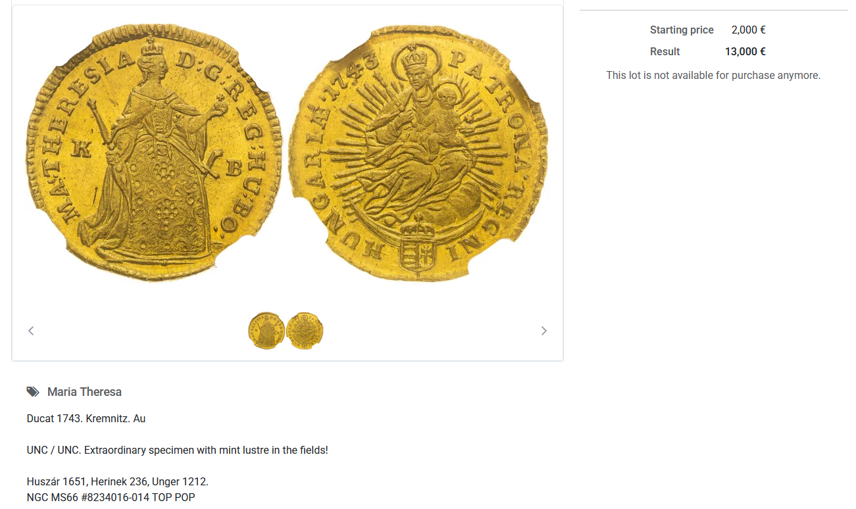Enlarge the reverse Madonna coin image
The image size is (856, 509).
click(418, 153)
